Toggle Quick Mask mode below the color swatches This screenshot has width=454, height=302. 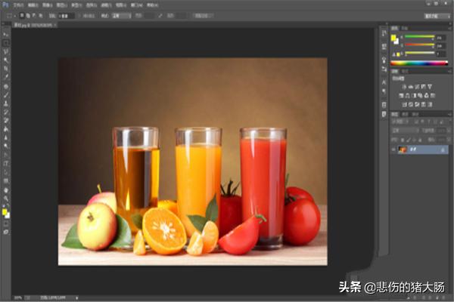point(6,225)
